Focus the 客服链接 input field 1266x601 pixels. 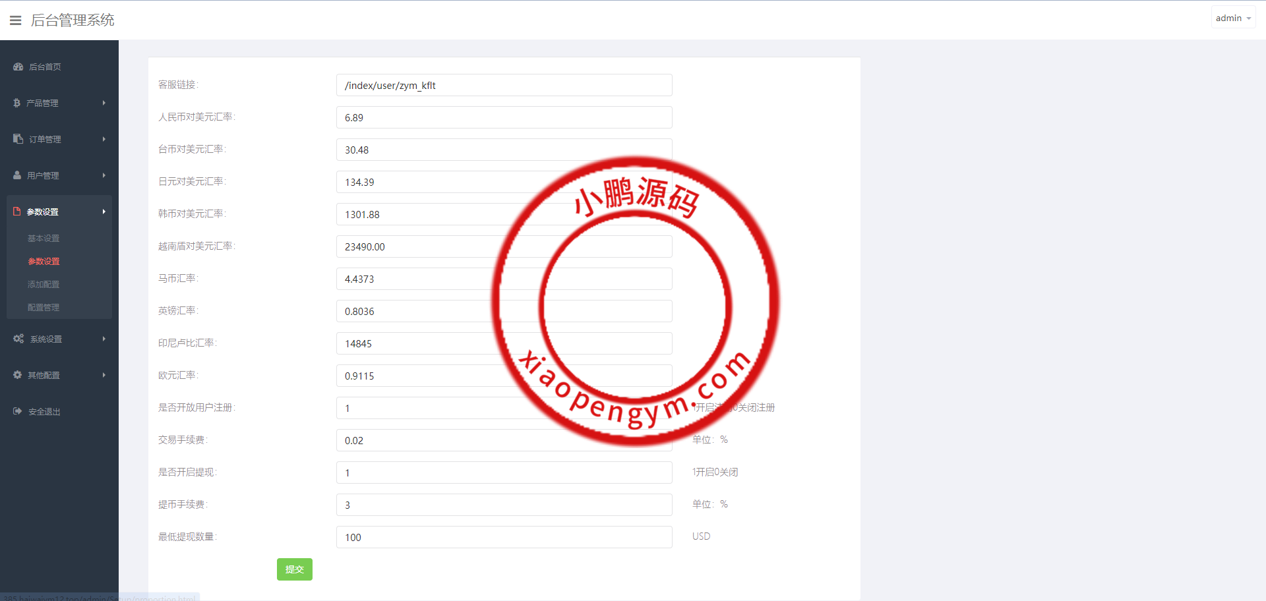(x=504, y=85)
